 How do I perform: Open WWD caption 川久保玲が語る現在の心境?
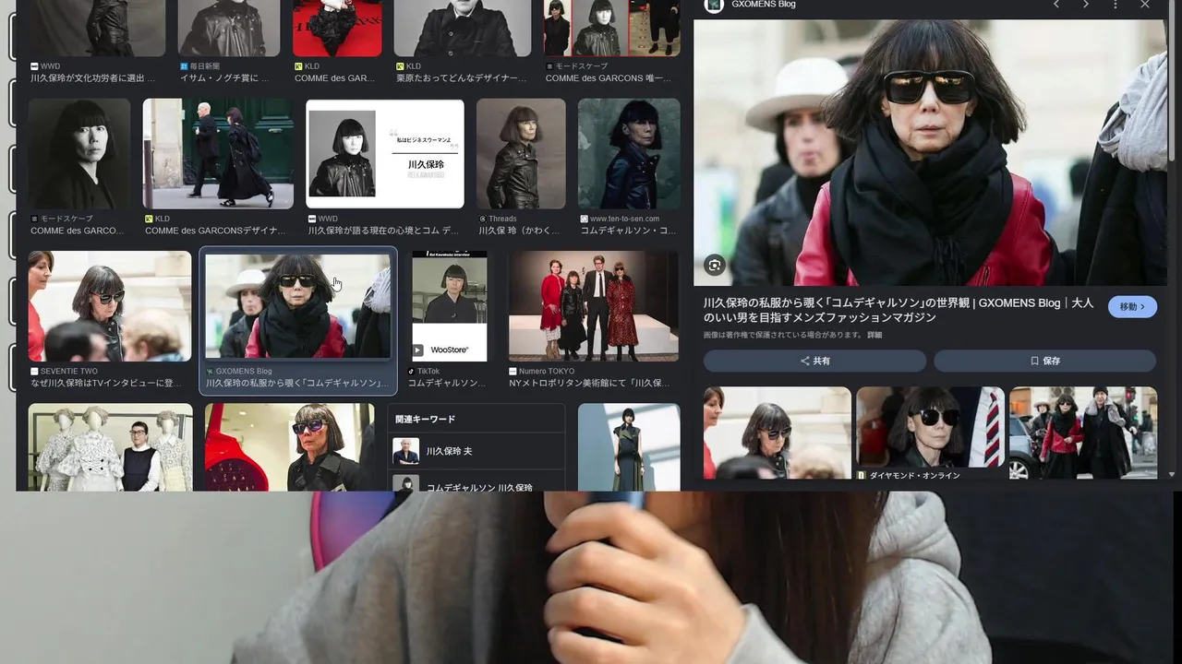tap(383, 231)
